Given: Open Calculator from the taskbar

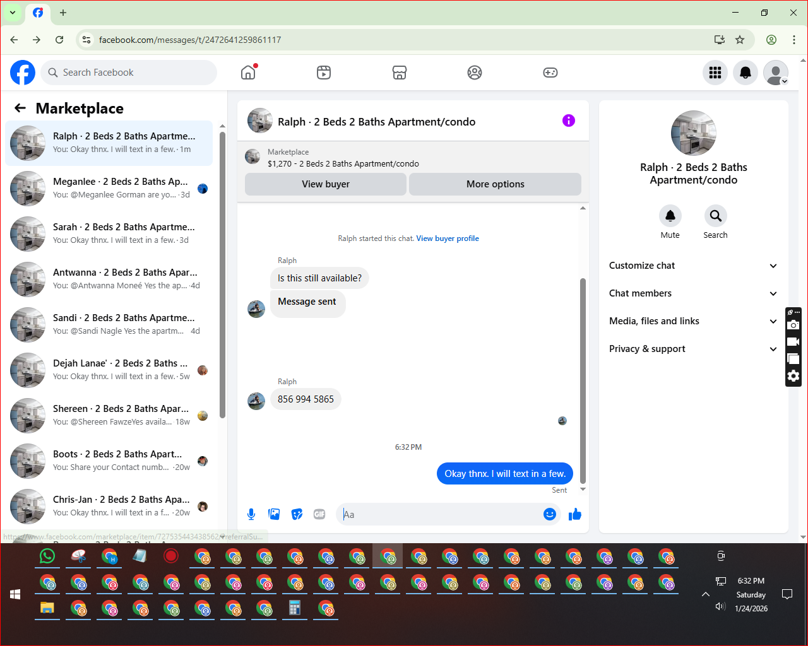Looking at the screenshot, I should pyautogui.click(x=294, y=608).
